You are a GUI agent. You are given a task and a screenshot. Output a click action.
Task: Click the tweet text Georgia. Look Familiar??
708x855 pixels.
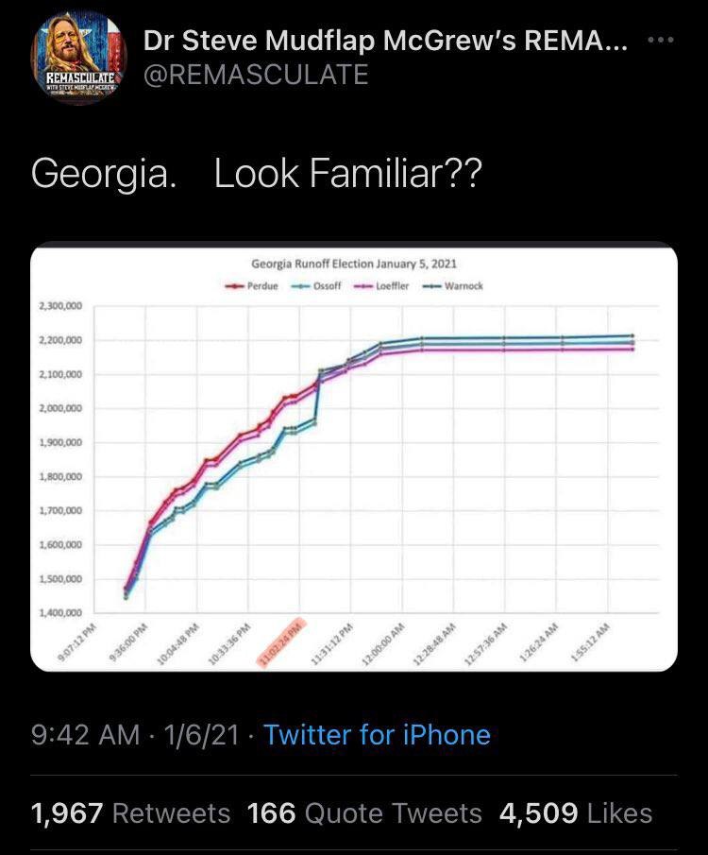tap(257, 174)
